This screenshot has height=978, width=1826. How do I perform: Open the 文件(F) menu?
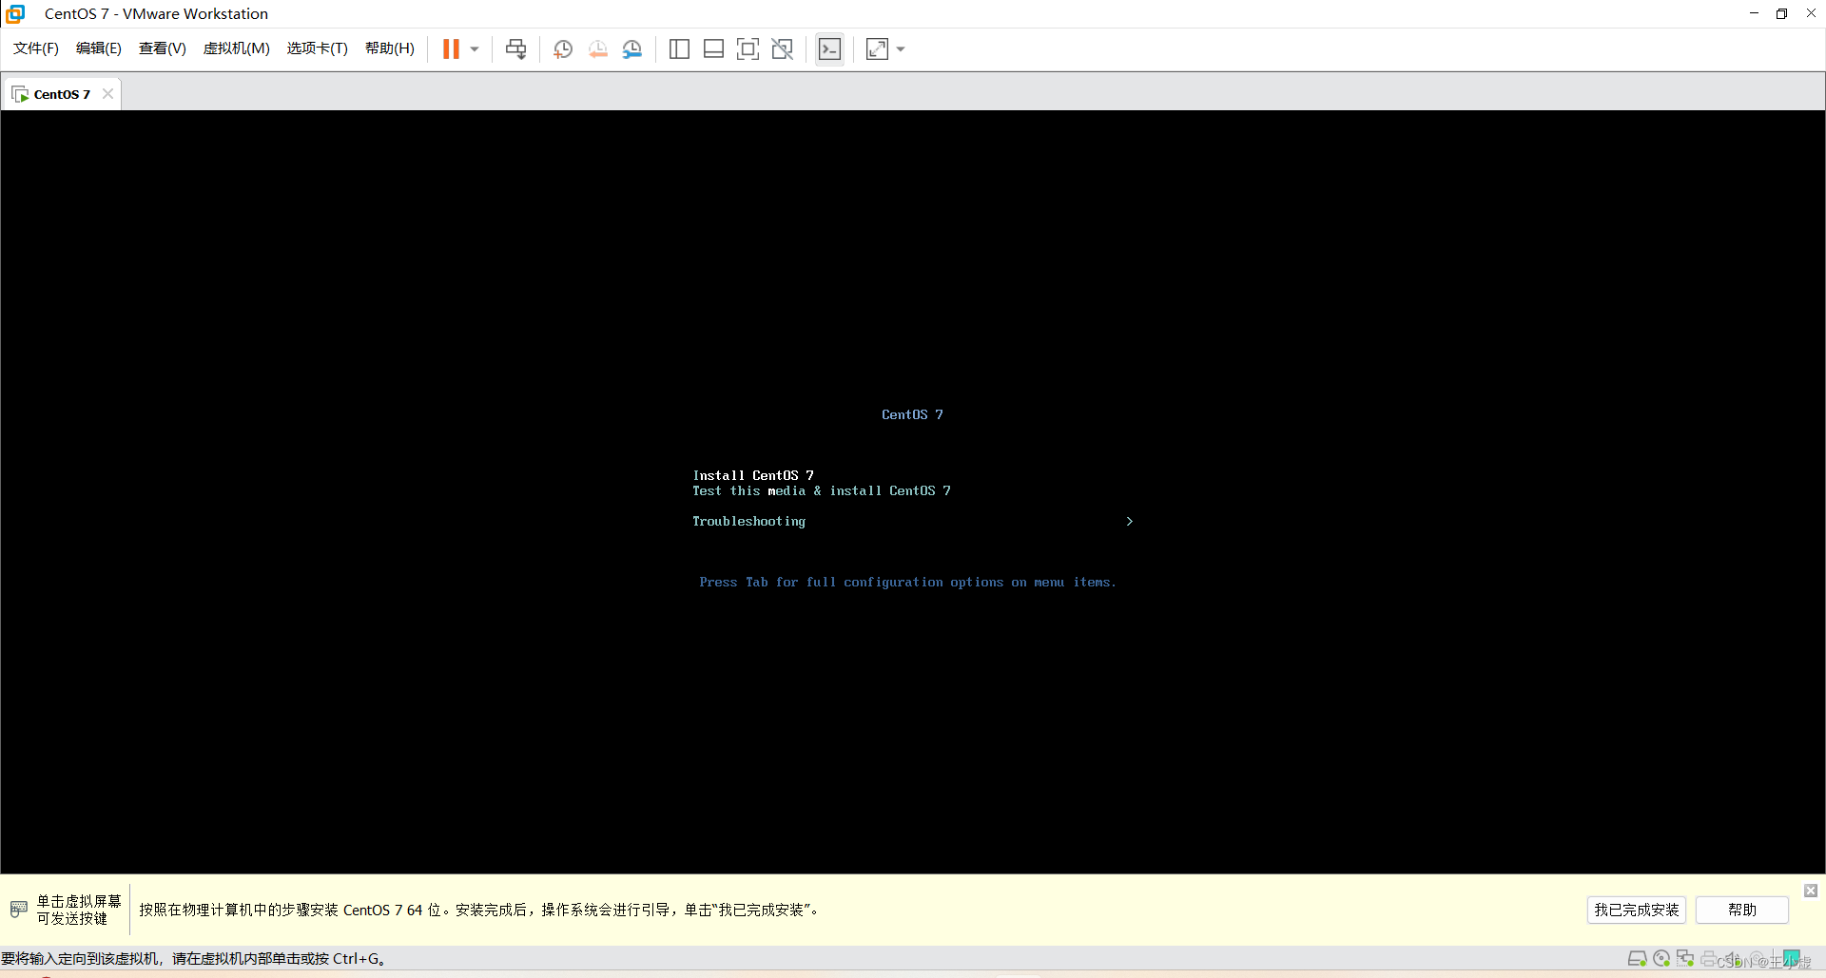pos(36,48)
